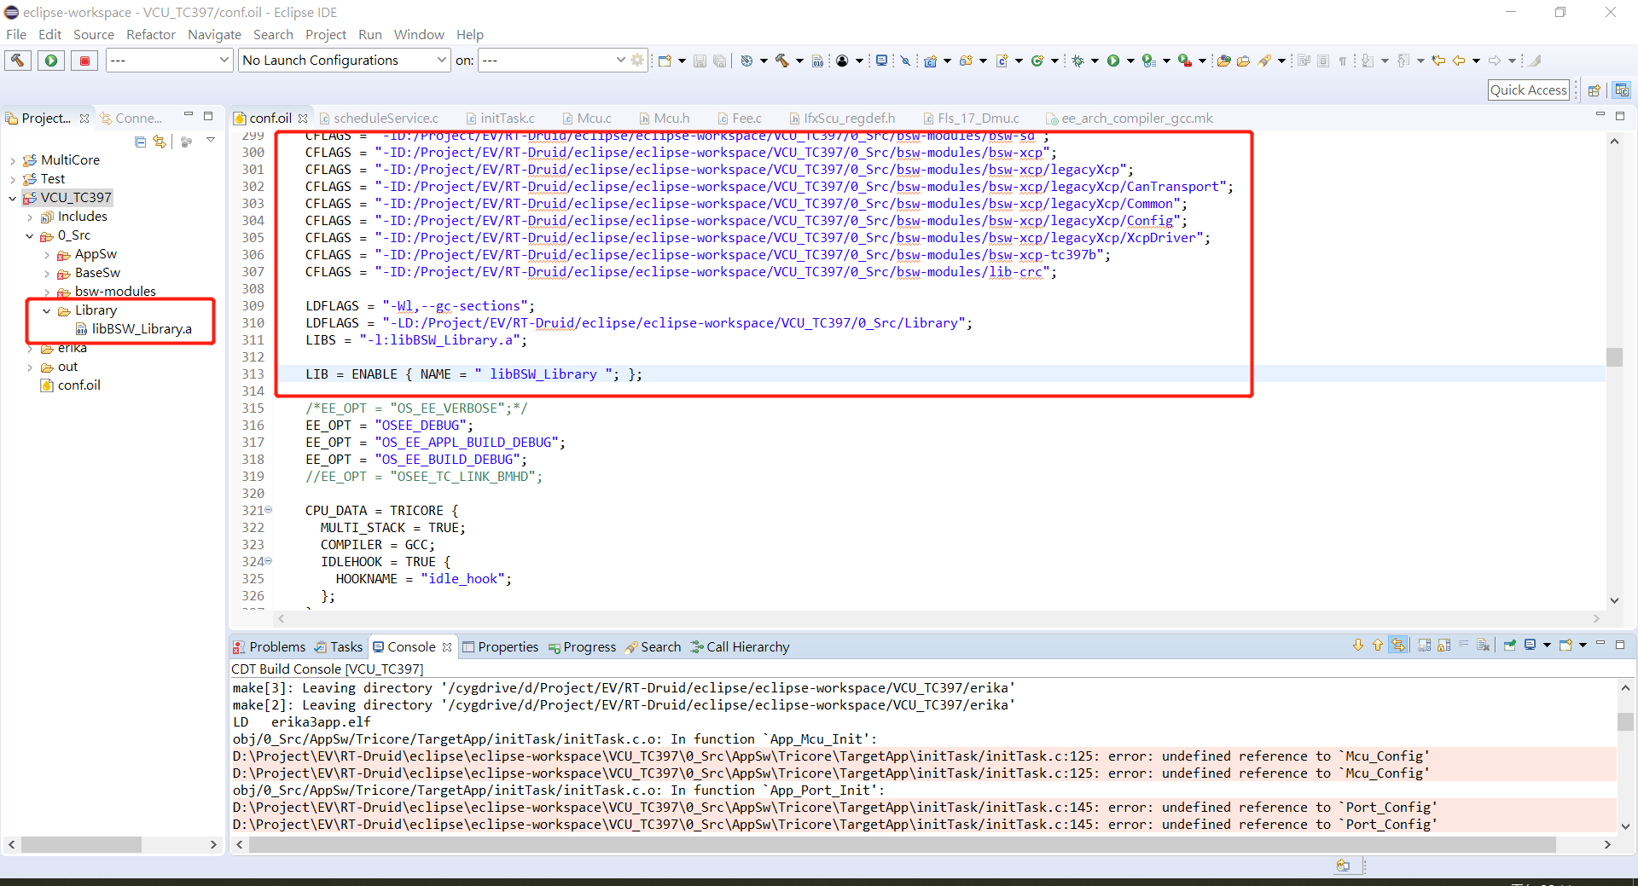1638x886 pixels.
Task: Click the Open Perspective icon
Action: 1594,90
